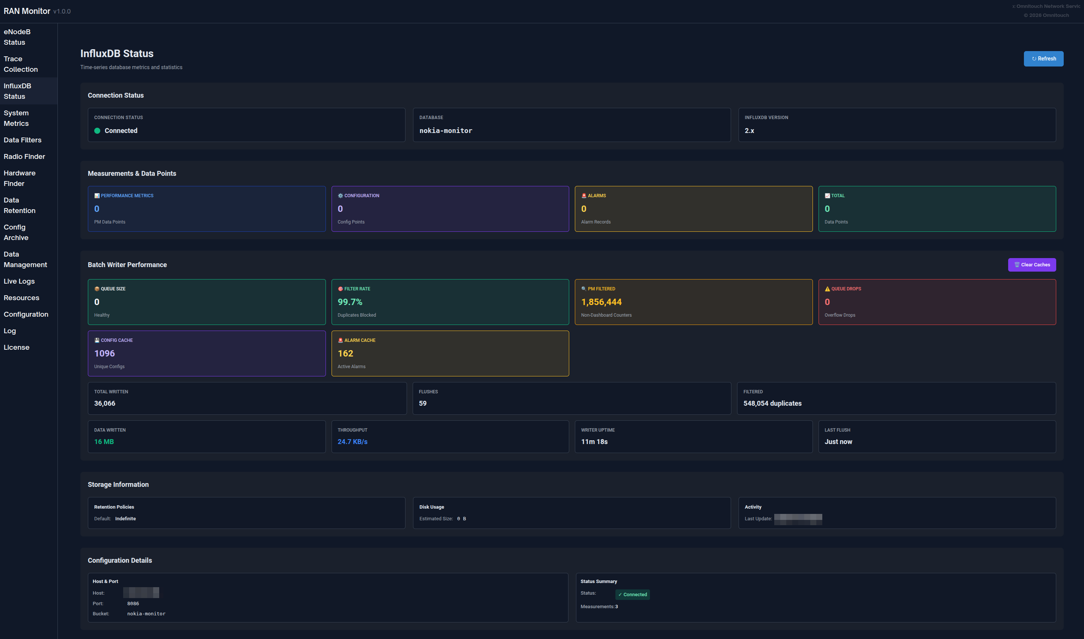This screenshot has width=1084, height=639.
Task: Click the Refresh button
Action: tap(1043, 59)
